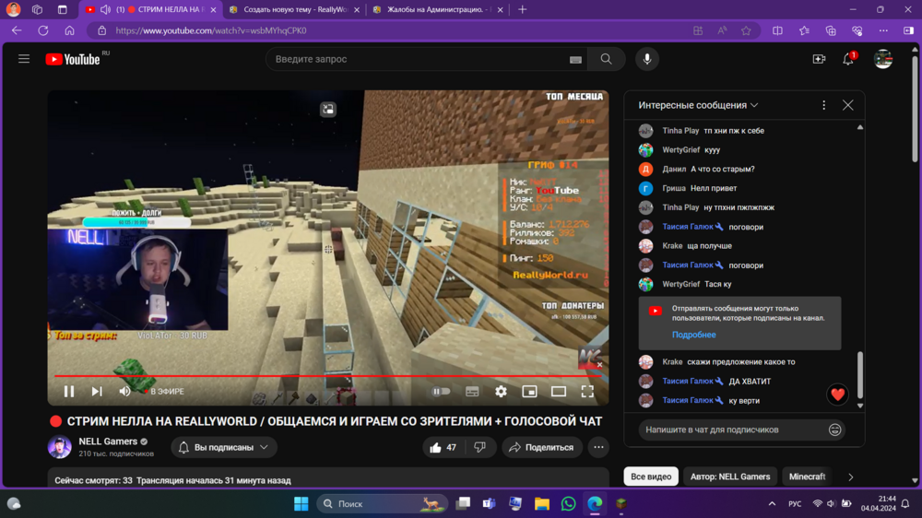922x518 pixels.
Task: Jump to live via 'В ЭФИРЕ' indicator
Action: (164, 391)
